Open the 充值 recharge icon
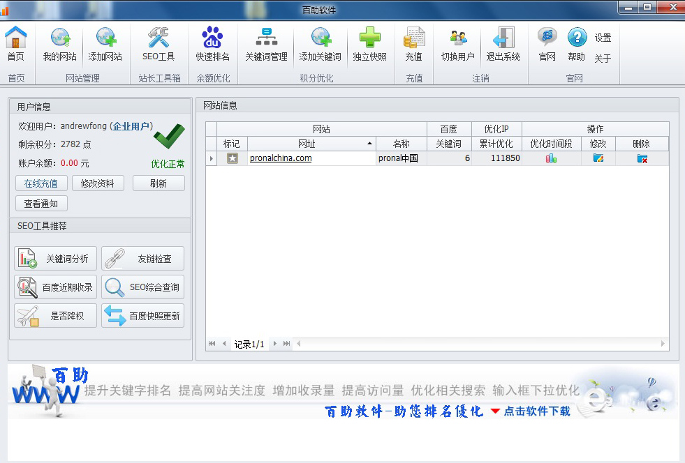This screenshot has height=463, width=685. click(x=413, y=44)
